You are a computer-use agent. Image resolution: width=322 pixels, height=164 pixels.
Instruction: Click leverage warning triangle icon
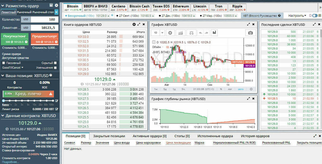pyautogui.click(x=50, y=94)
